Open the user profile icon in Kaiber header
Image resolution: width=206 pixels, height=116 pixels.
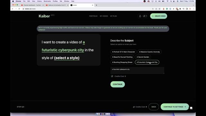[x=140, y=16]
